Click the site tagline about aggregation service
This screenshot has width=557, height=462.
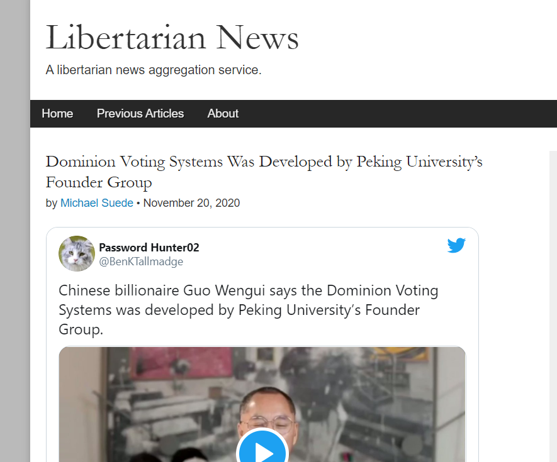click(x=154, y=70)
